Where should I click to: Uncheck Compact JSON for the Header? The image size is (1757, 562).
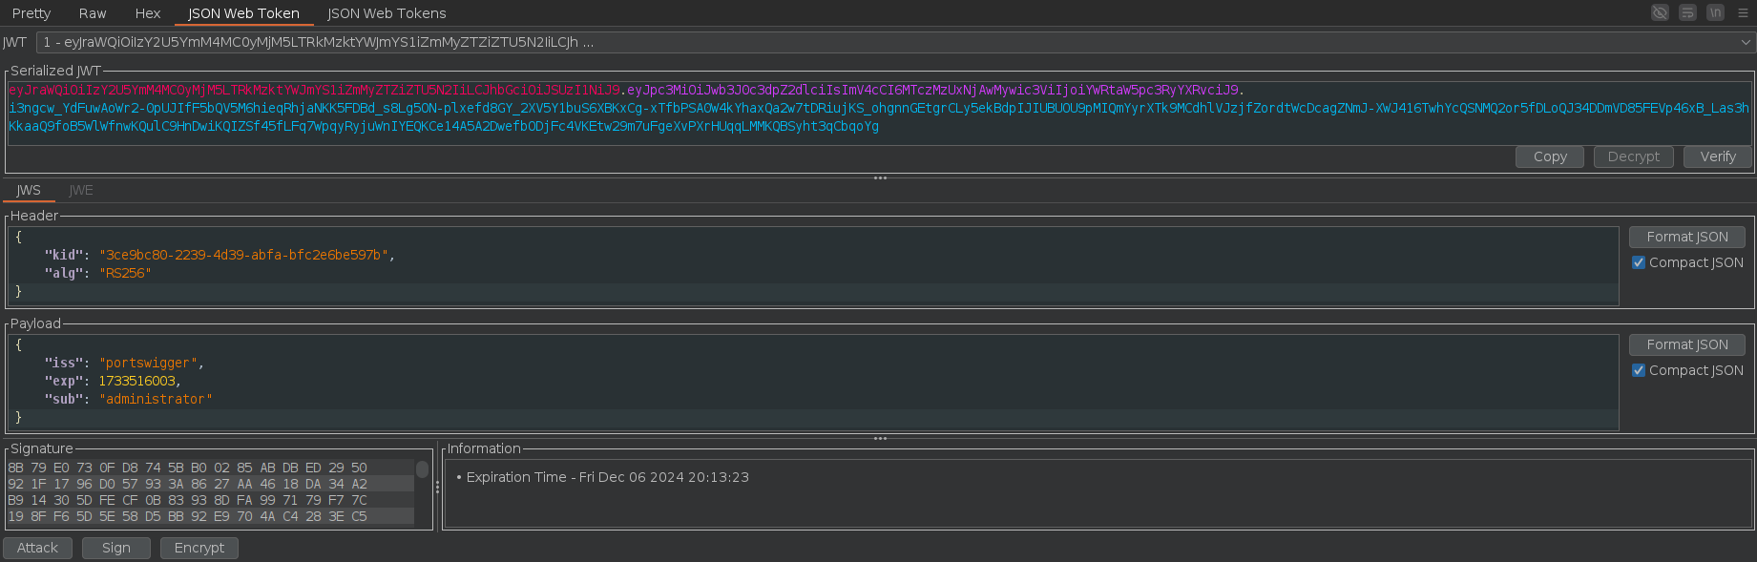click(1639, 262)
